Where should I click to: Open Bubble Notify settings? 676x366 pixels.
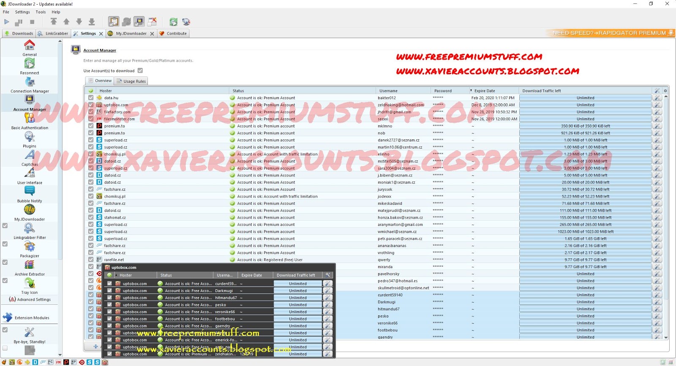tap(30, 195)
